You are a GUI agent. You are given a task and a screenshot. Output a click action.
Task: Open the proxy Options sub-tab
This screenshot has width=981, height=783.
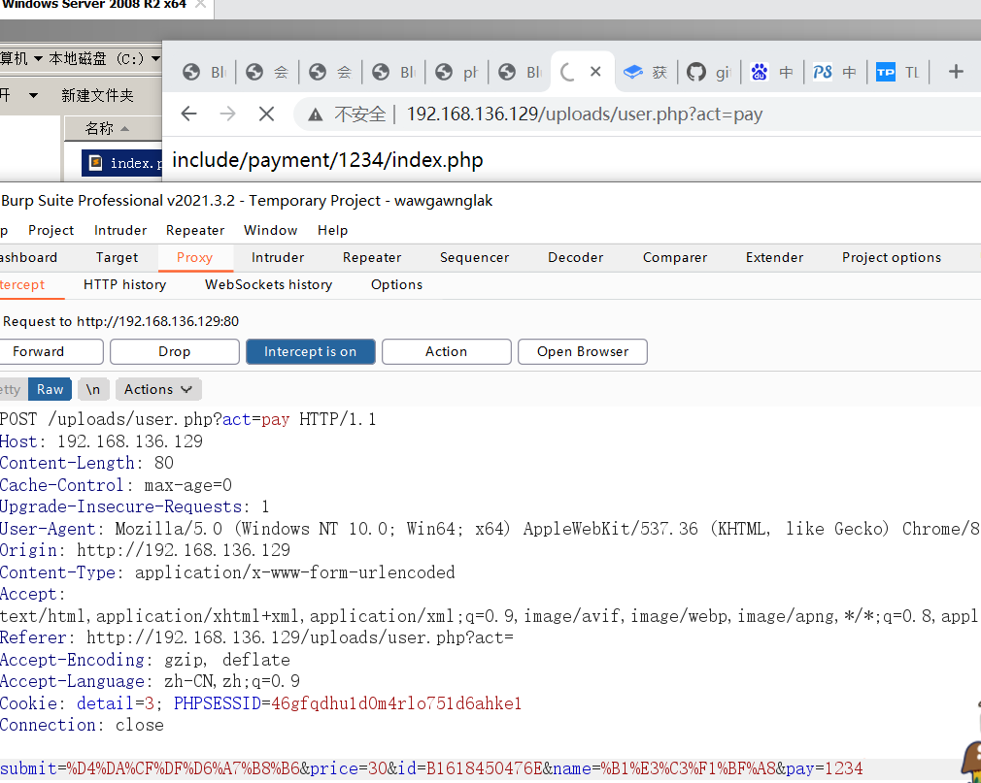396,285
